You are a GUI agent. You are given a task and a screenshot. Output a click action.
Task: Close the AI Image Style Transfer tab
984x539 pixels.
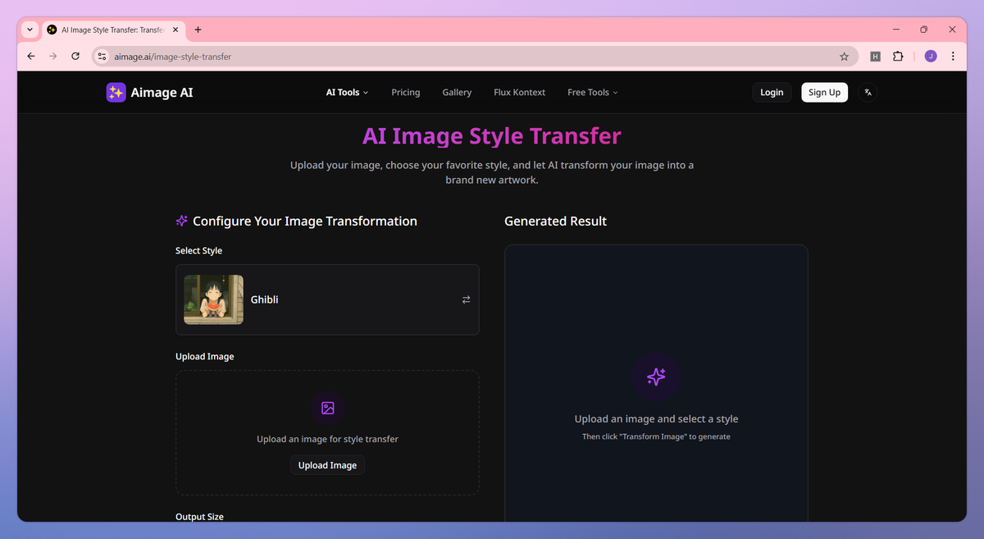point(175,30)
